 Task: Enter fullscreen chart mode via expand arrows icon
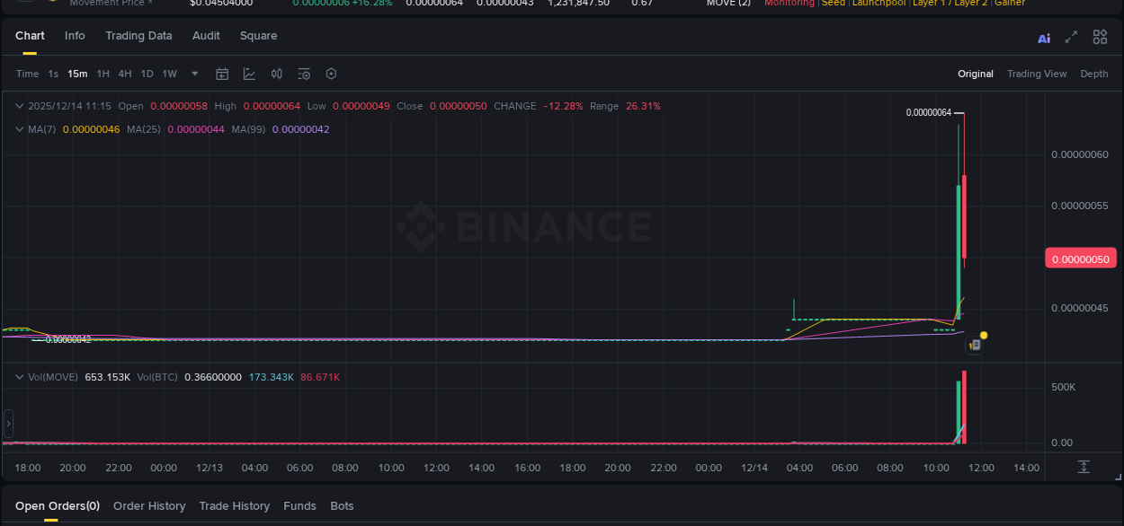[1071, 37]
